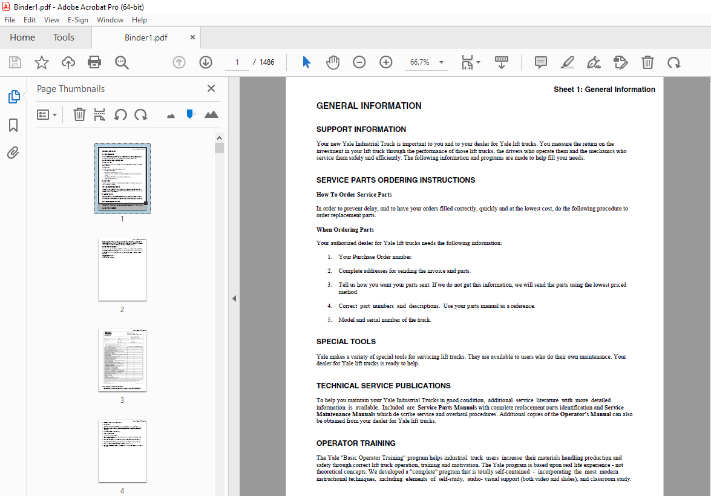Delete selected thumbnail via panel trash

pos(79,115)
